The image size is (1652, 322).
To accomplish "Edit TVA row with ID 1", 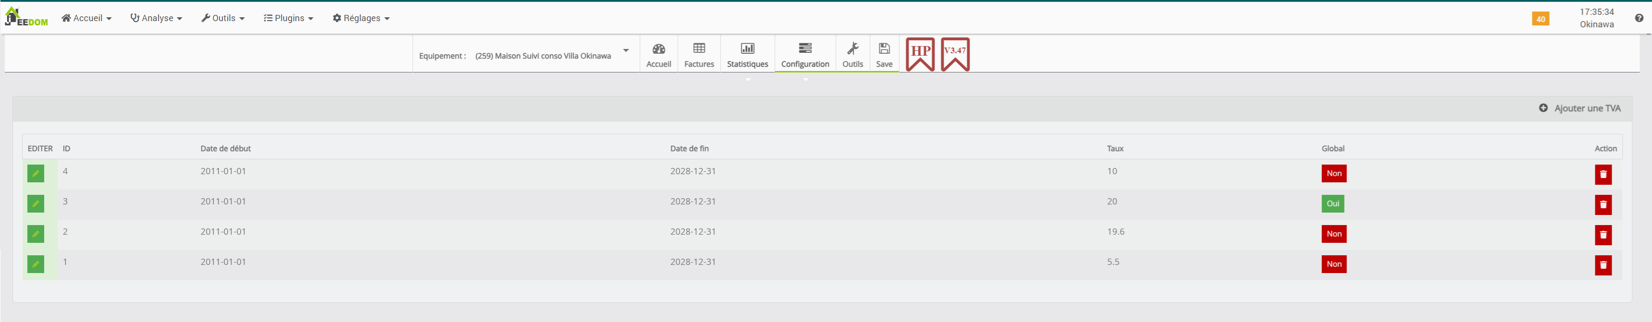I will [36, 264].
